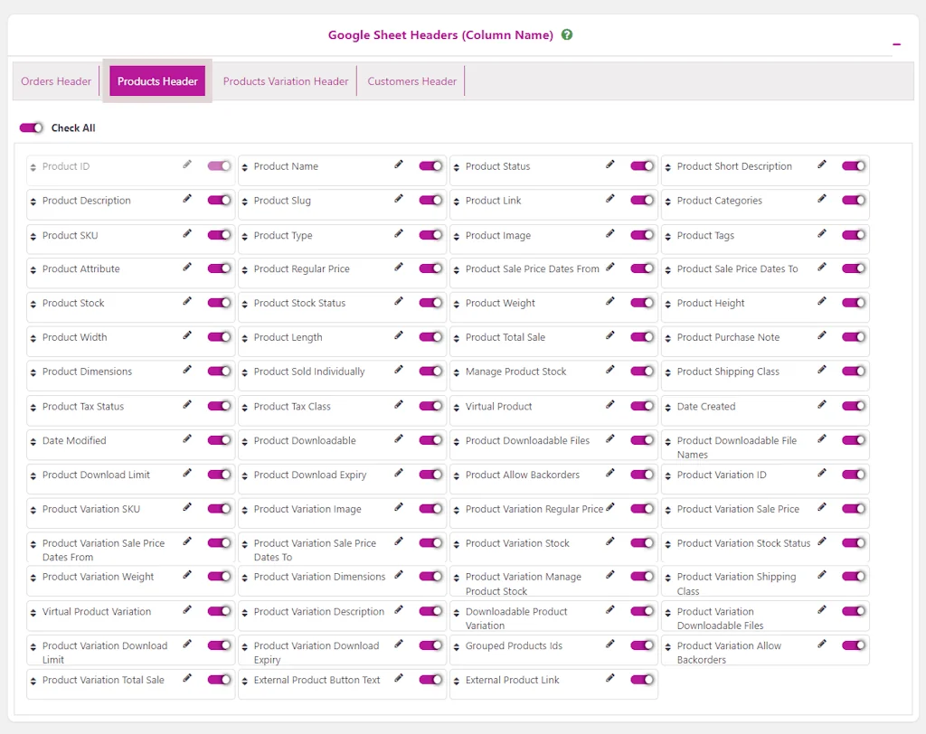The height and width of the screenshot is (734, 926).
Task: Open the Products Variation Header tab
Action: pos(285,80)
